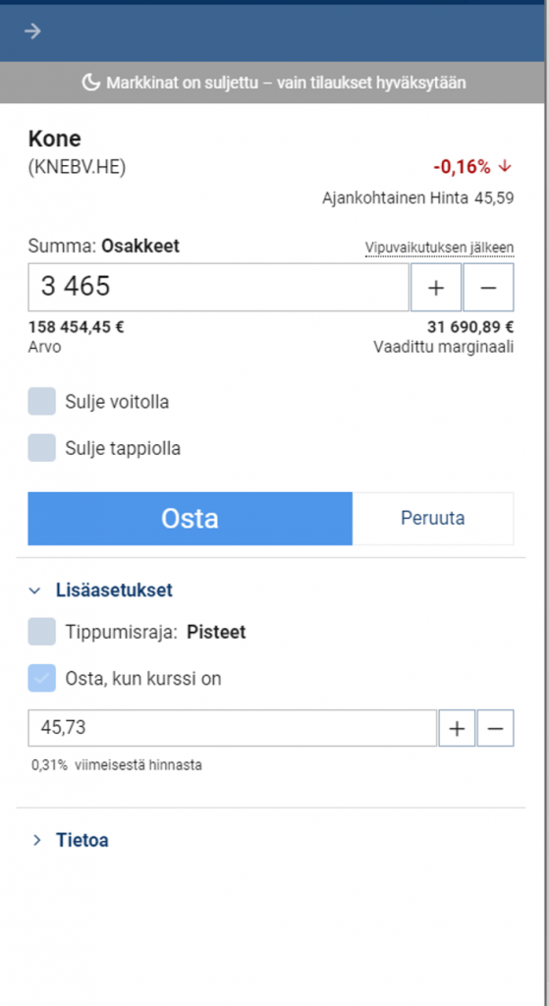
Task: Raise the 45,73 order price with plus
Action: tap(457, 728)
